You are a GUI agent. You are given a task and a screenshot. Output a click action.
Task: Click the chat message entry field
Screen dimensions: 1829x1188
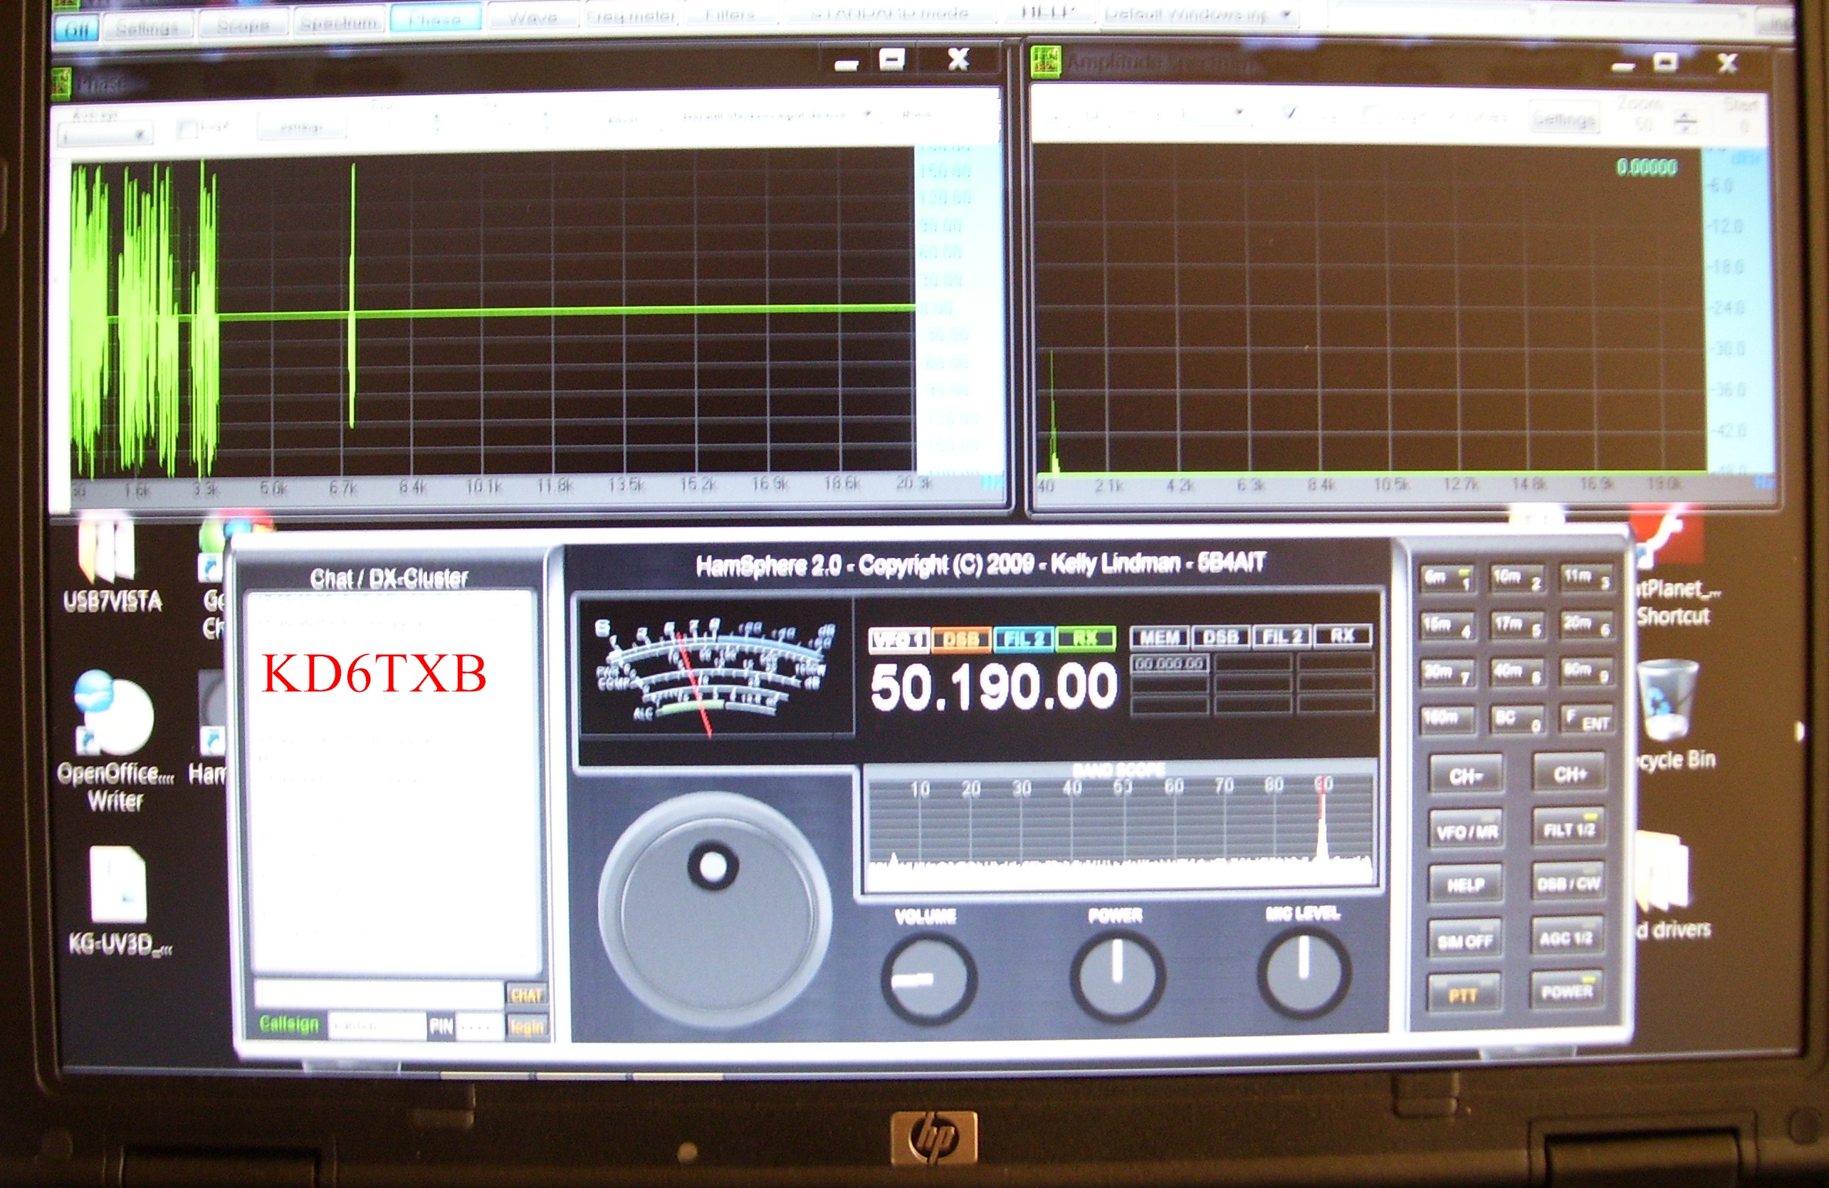tap(379, 994)
